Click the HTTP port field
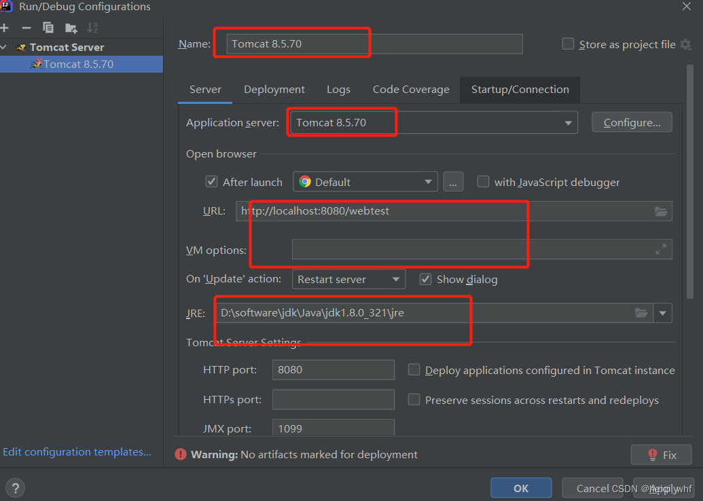 coord(333,370)
